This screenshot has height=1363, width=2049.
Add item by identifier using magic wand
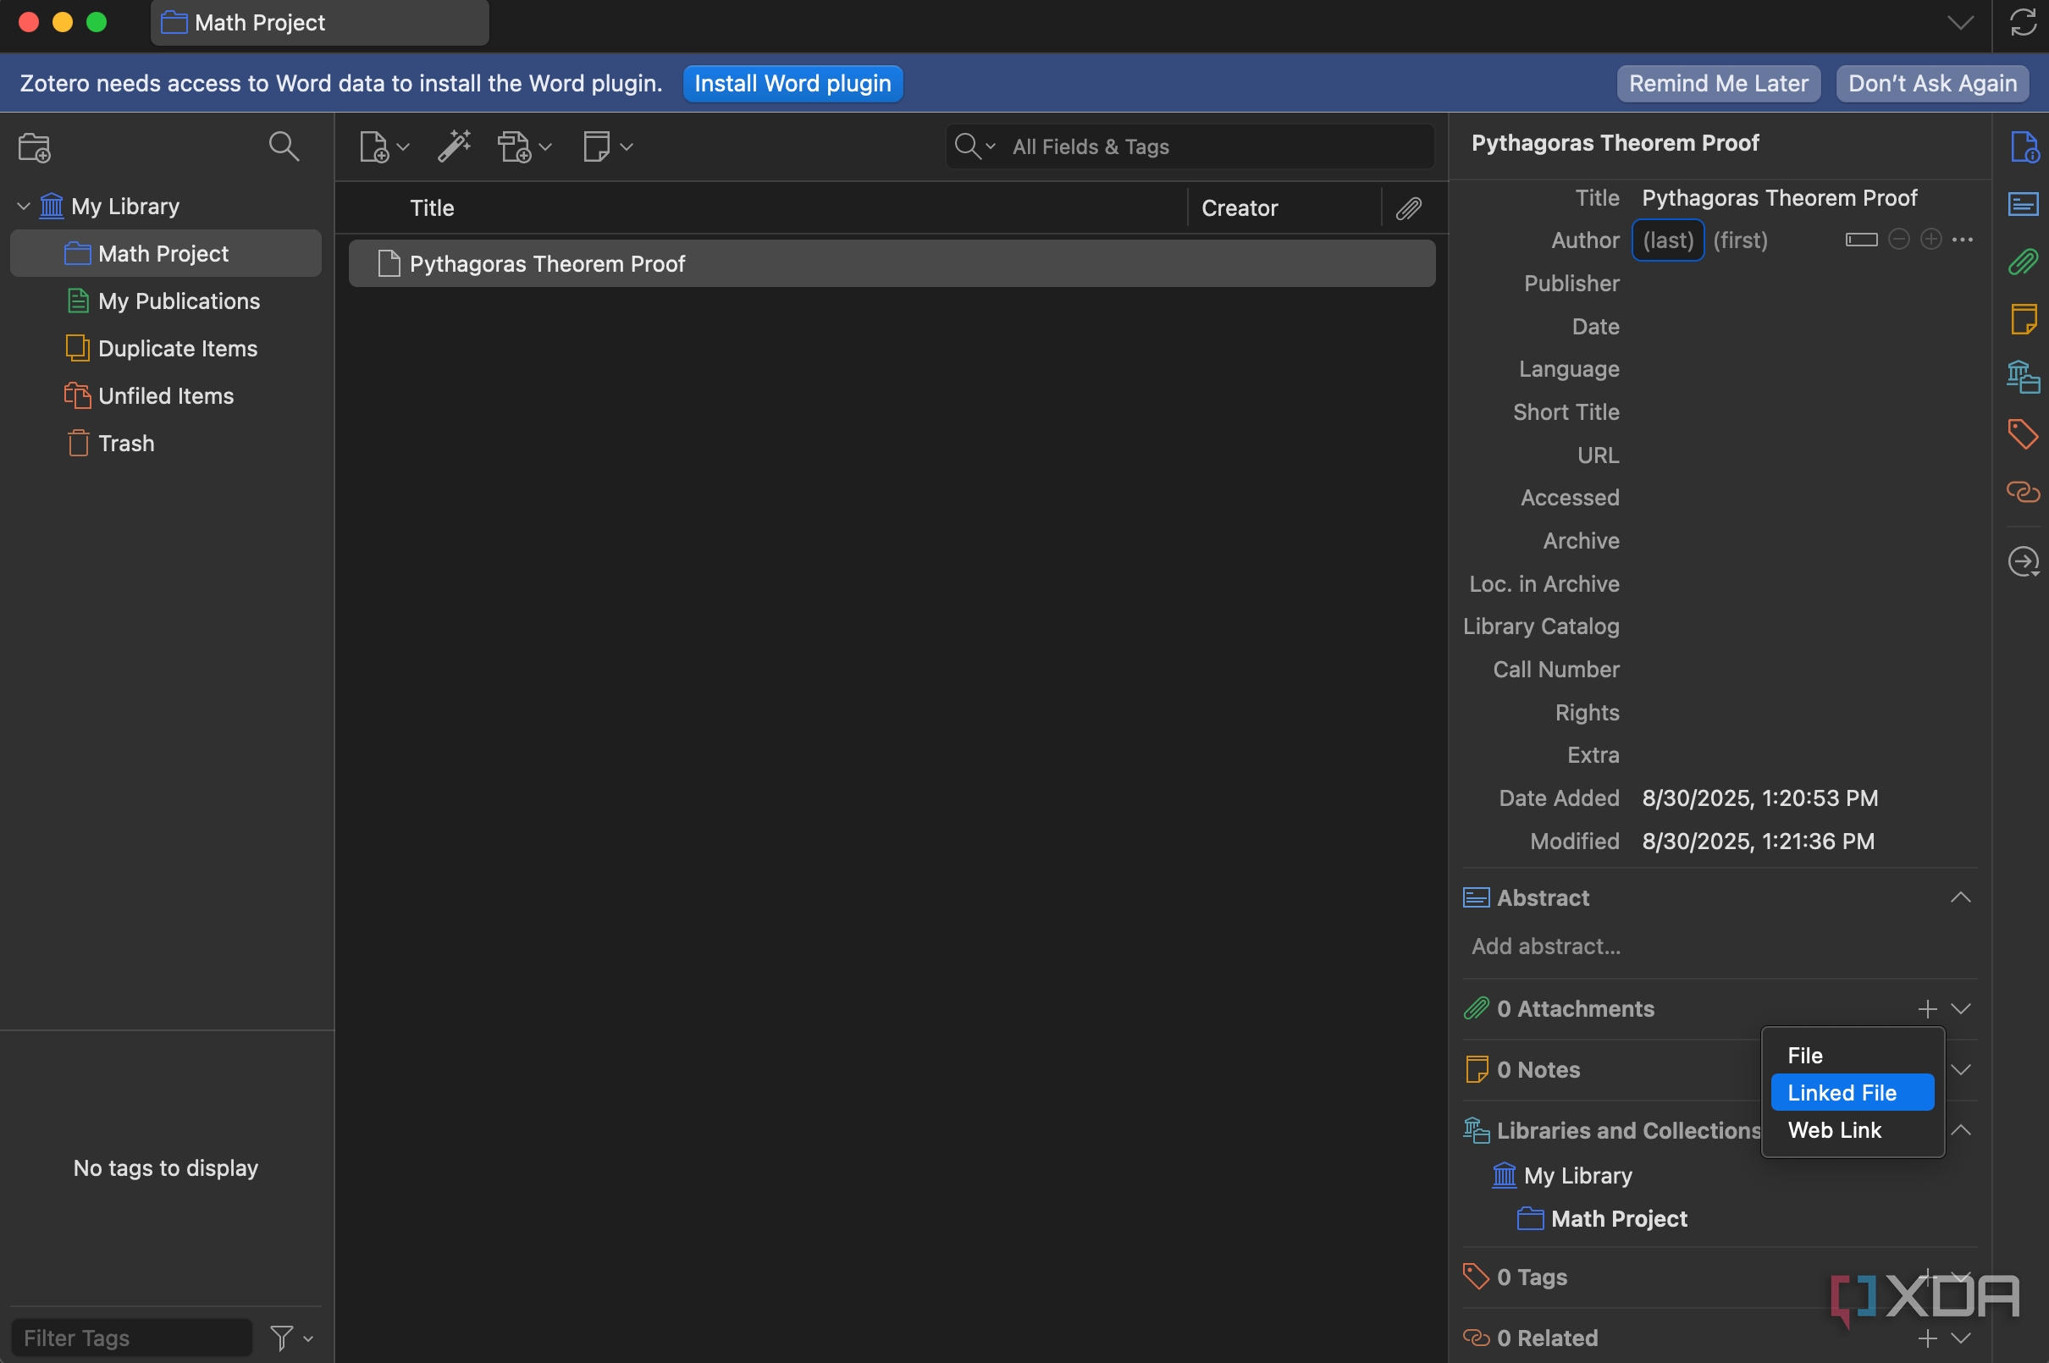(455, 146)
